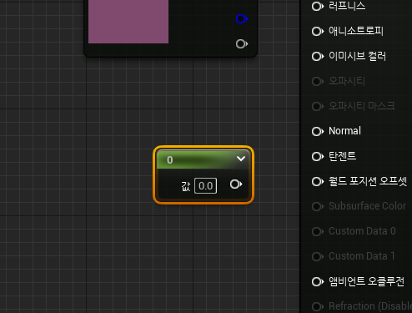Click the Subsurface Color label

[x=368, y=206]
